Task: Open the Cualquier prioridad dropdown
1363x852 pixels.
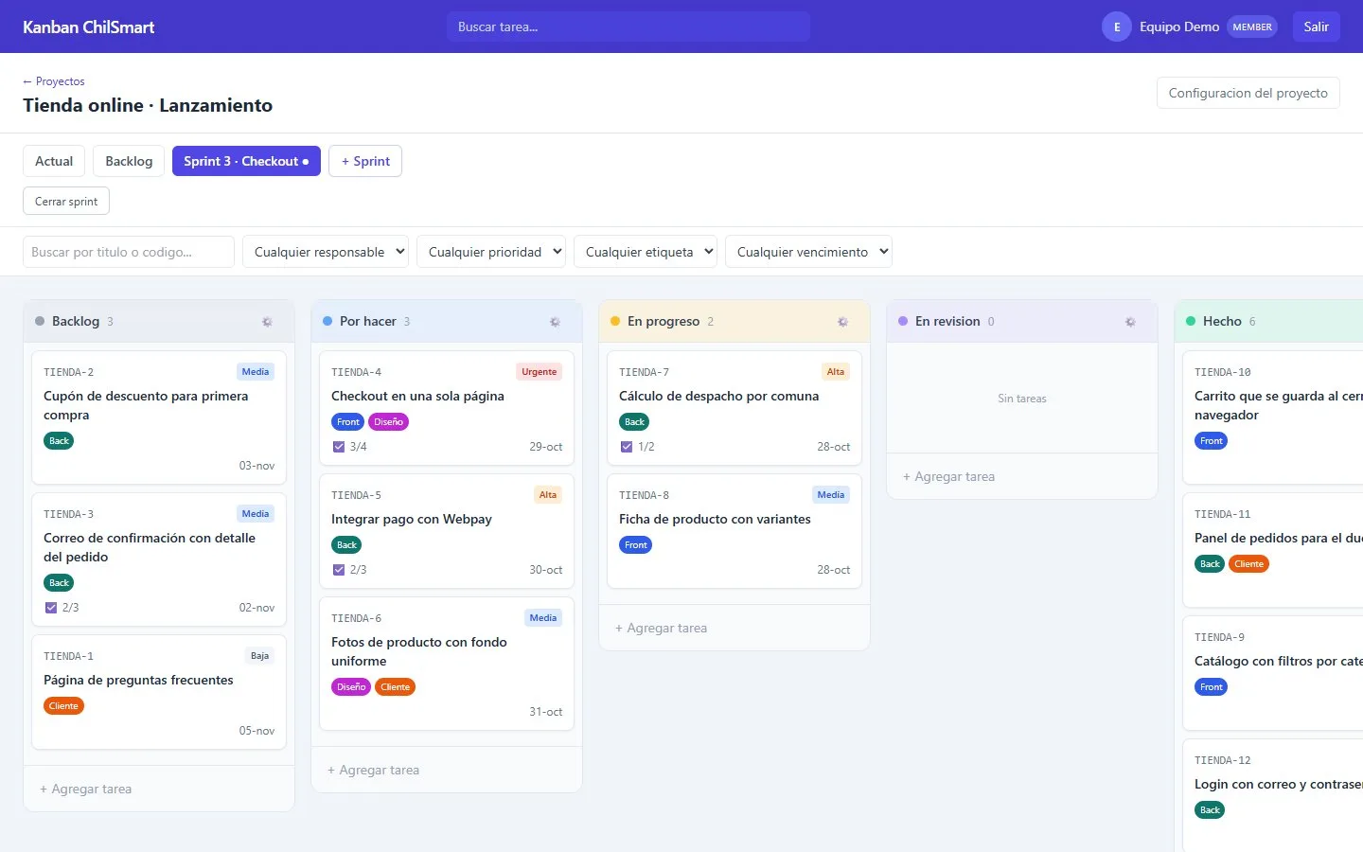Action: 490,252
